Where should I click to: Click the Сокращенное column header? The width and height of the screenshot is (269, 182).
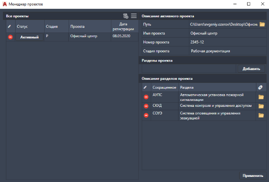click(165, 87)
